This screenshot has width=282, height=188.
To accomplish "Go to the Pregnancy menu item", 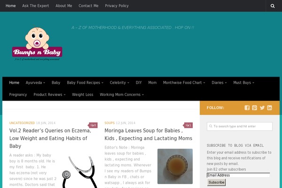I will pos(18,94).
